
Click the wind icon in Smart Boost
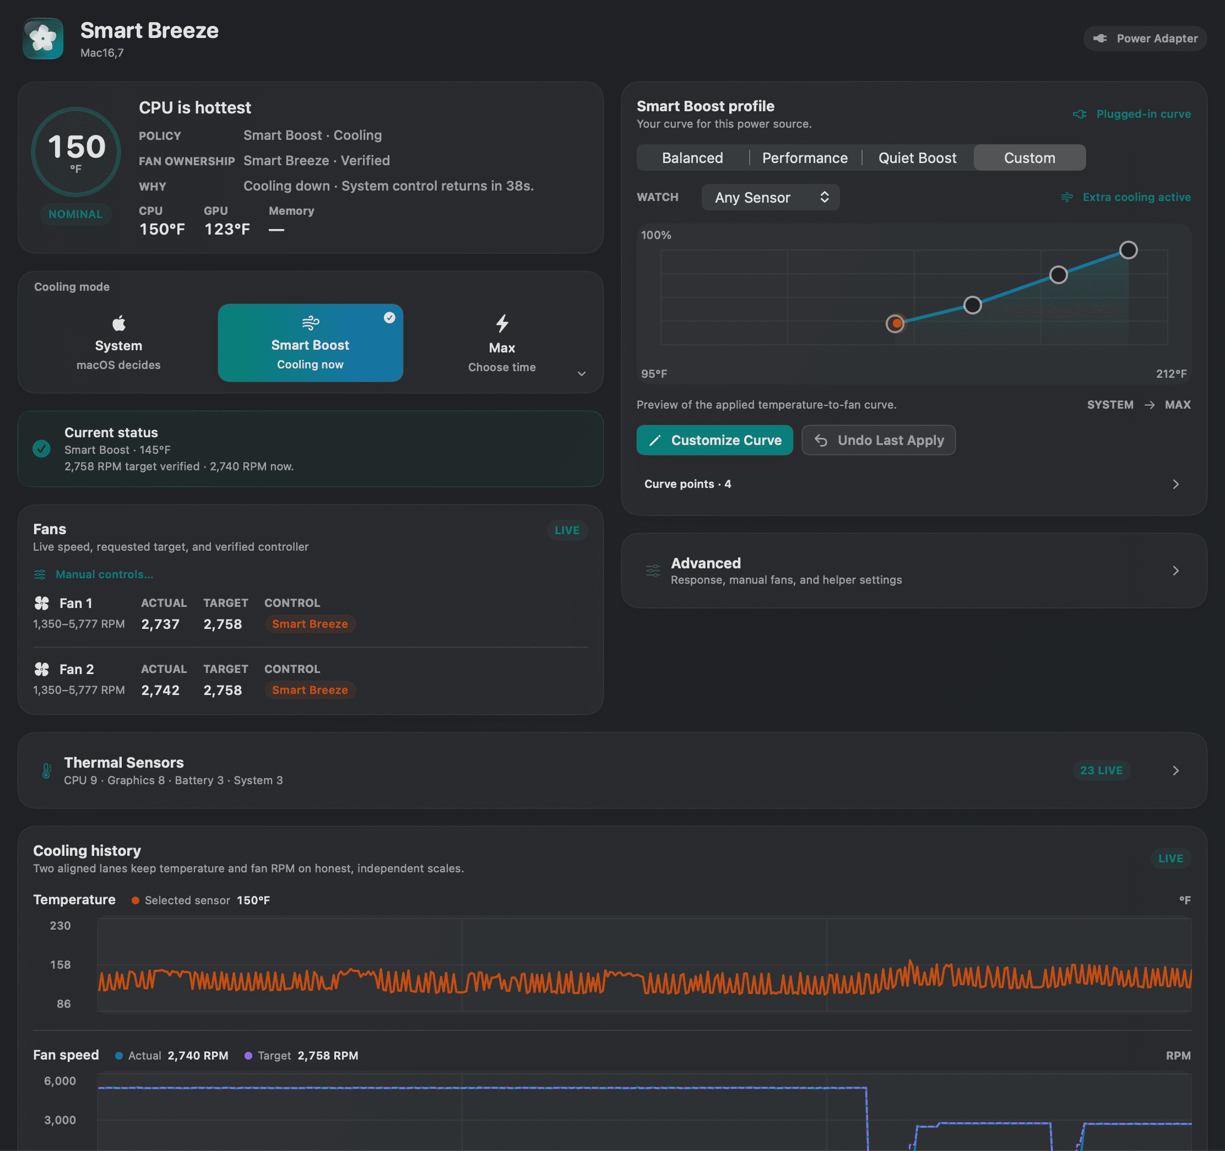(x=311, y=322)
